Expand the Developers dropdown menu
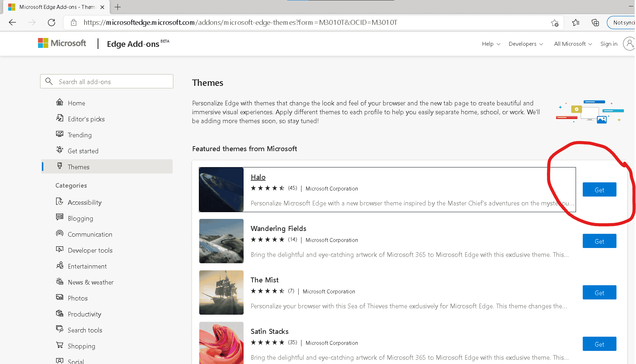The image size is (636, 364). click(526, 44)
